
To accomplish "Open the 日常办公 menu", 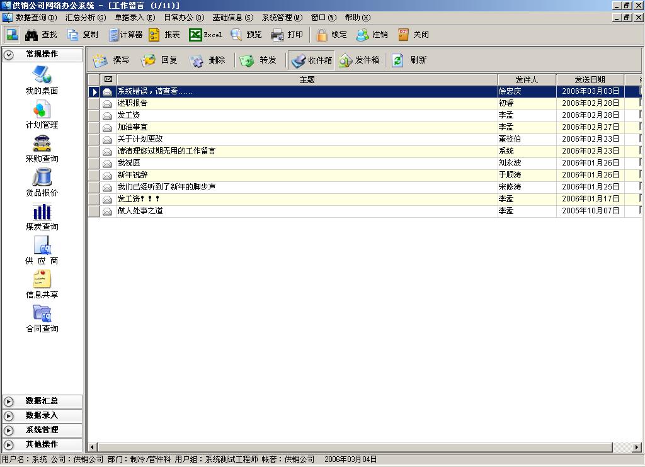I will 184,18.
